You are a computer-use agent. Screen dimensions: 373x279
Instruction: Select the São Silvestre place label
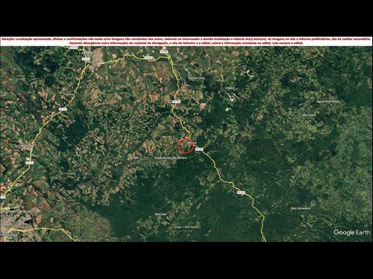click(301, 208)
